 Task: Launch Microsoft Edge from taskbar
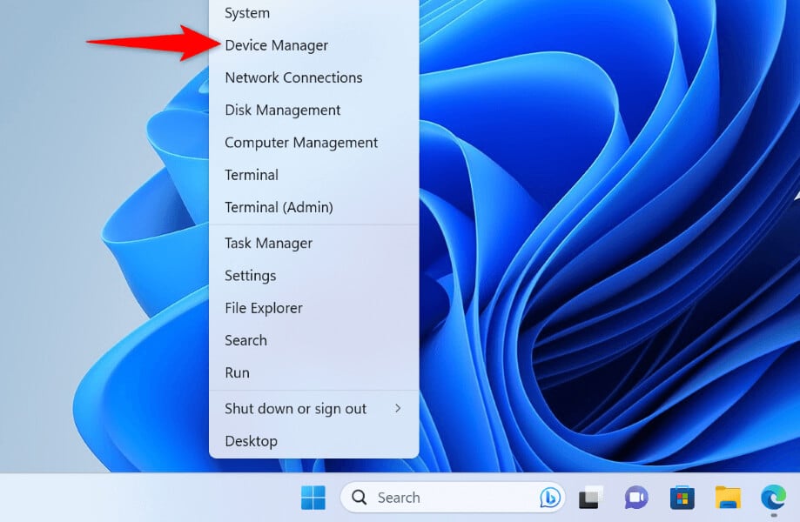[774, 497]
